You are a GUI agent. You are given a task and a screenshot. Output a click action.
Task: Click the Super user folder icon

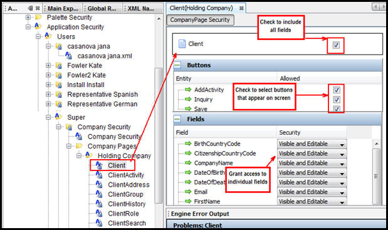pyautogui.click(x=58, y=116)
